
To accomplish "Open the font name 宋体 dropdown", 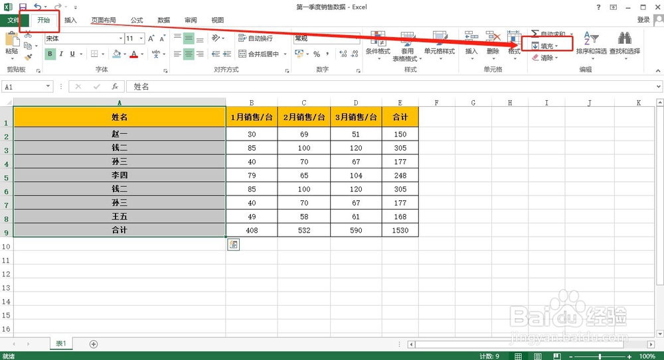I will 121,38.
